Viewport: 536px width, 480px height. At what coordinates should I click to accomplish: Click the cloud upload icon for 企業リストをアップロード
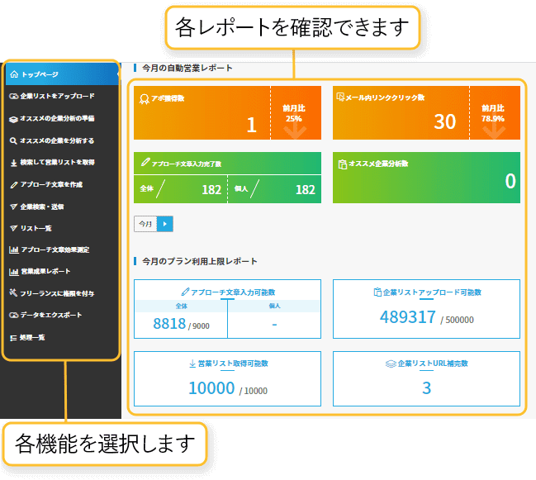13,96
